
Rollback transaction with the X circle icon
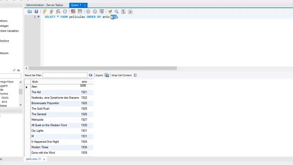[x=95, y=11]
